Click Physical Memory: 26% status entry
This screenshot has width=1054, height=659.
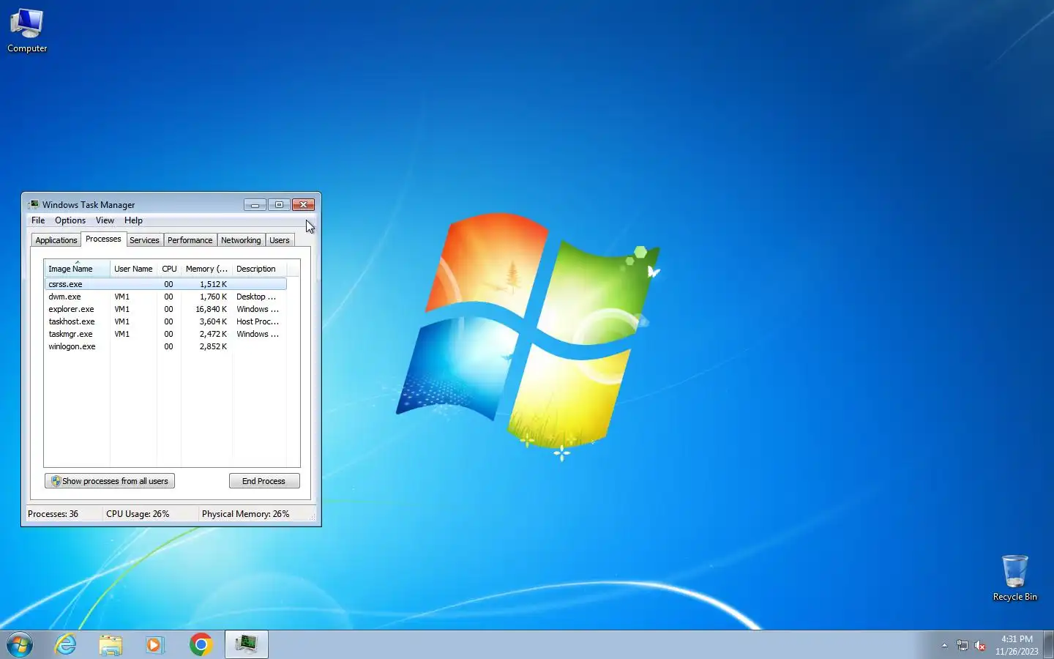245,514
